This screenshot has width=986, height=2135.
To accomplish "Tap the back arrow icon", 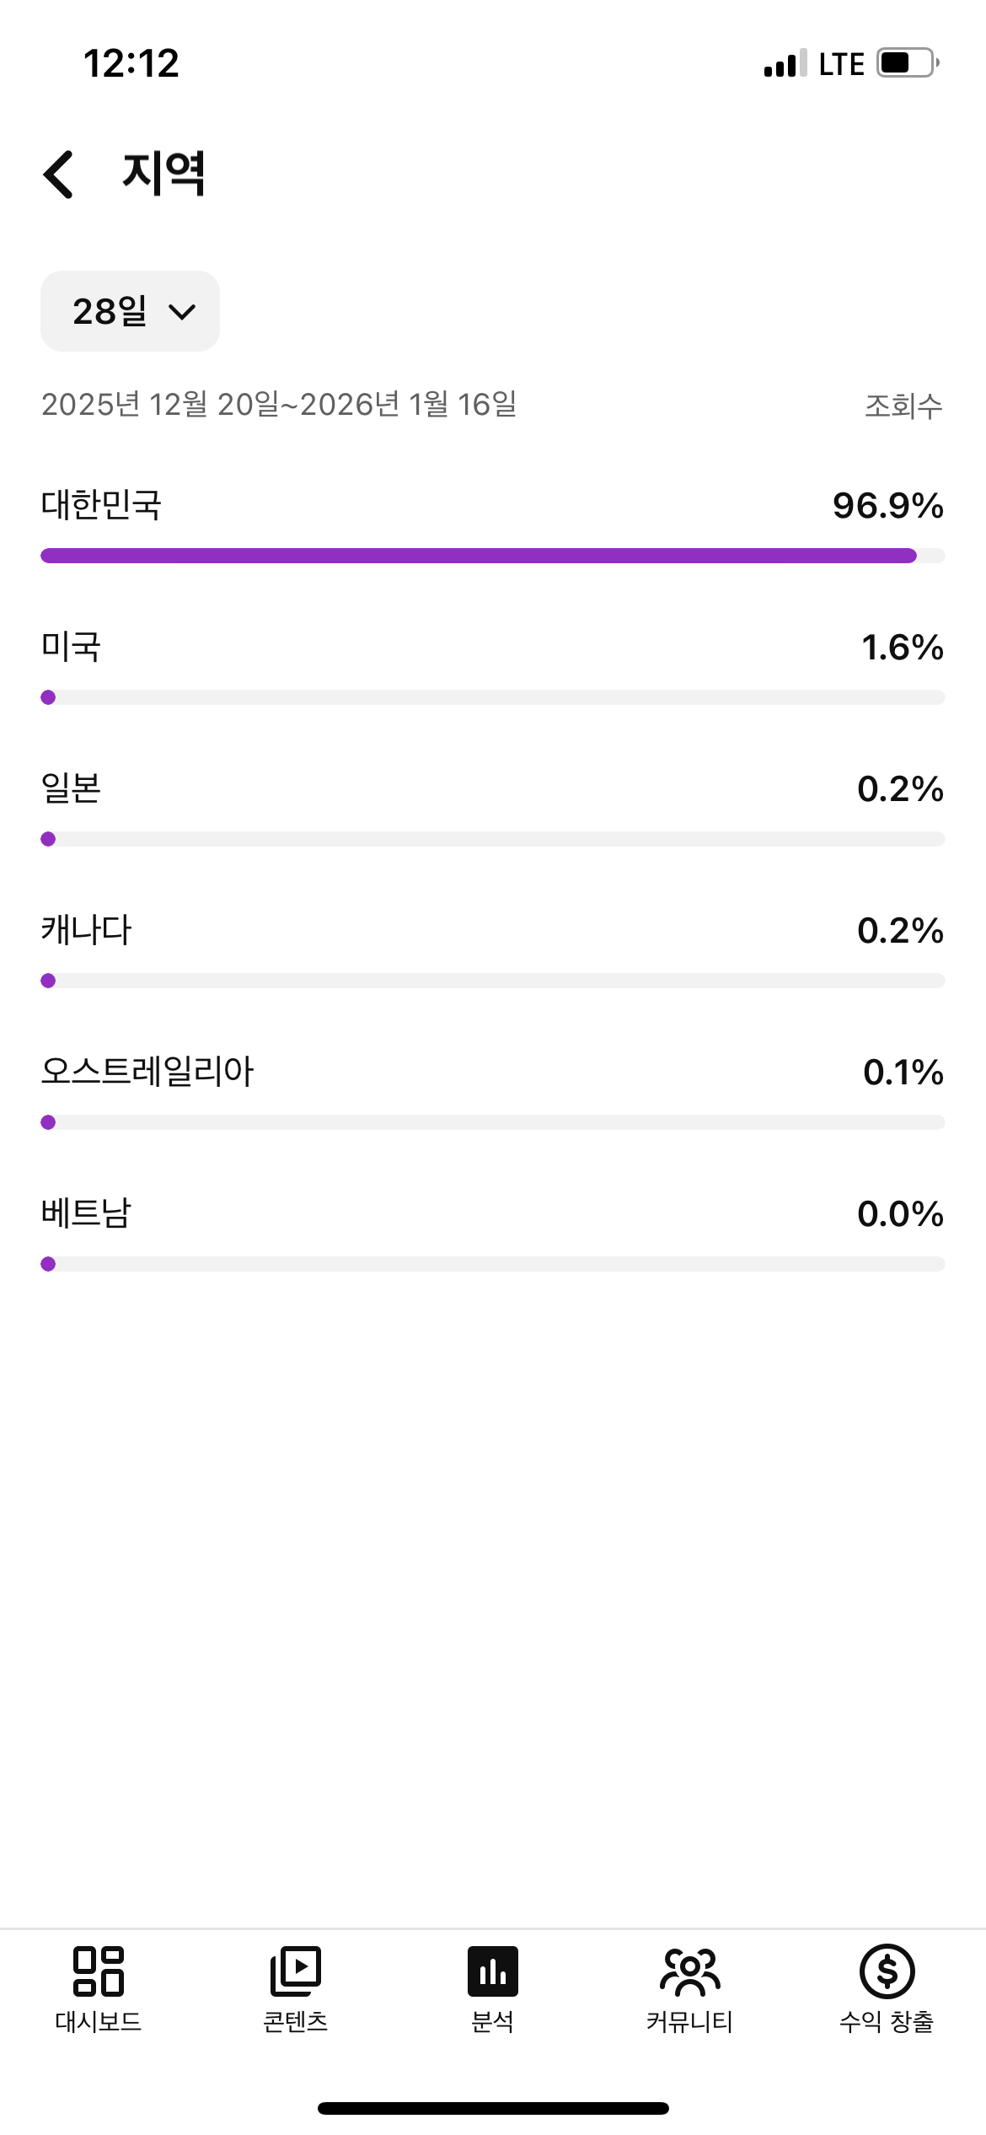I will (x=59, y=175).
